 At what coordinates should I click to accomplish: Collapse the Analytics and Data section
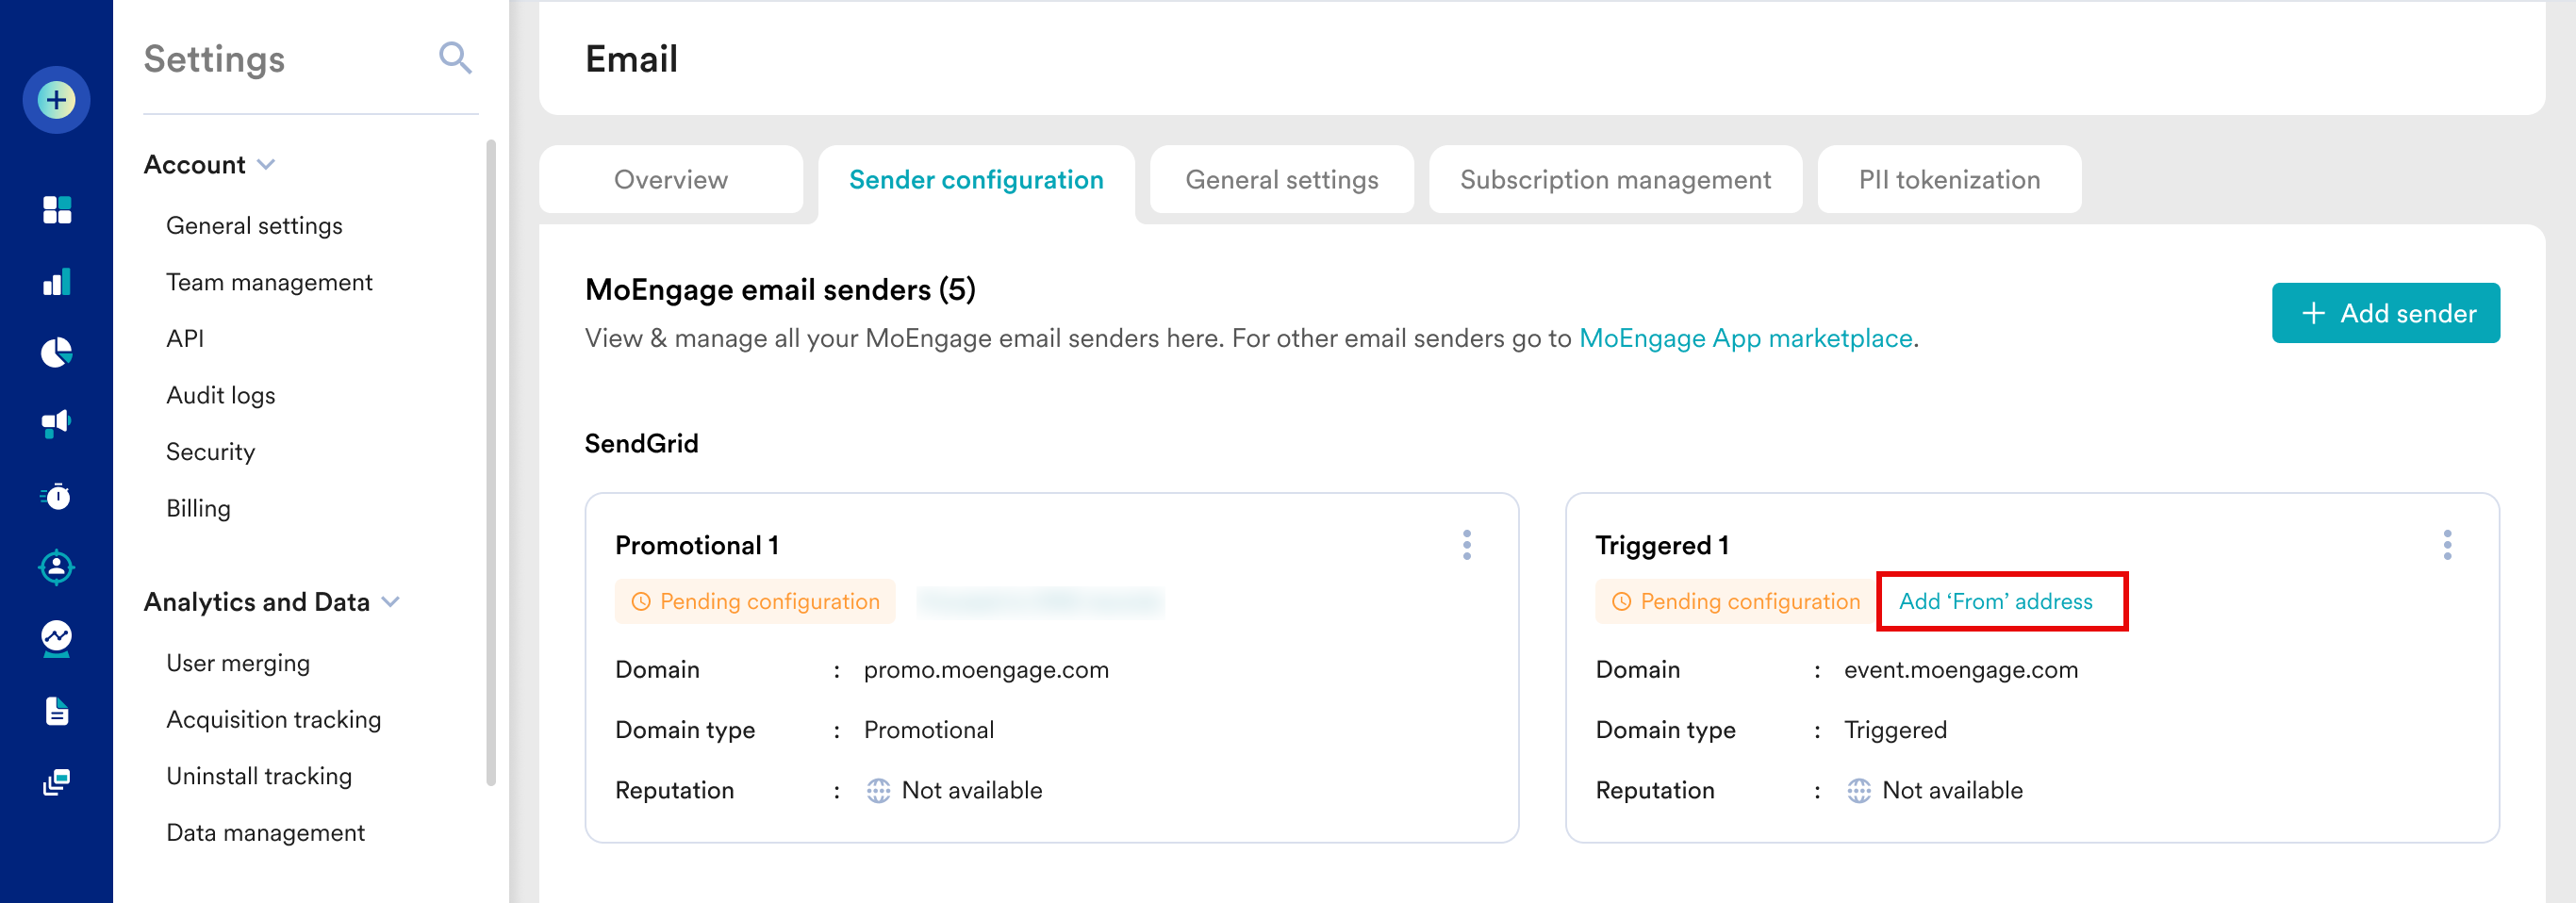click(391, 602)
